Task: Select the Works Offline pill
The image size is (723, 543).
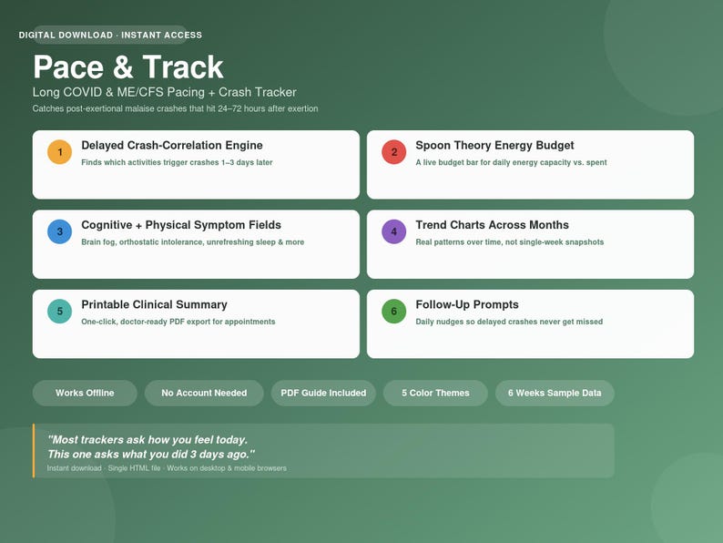Action: point(85,393)
